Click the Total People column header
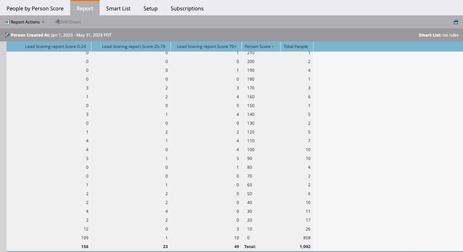Image resolution: width=463 pixels, height=252 pixels. click(x=297, y=46)
